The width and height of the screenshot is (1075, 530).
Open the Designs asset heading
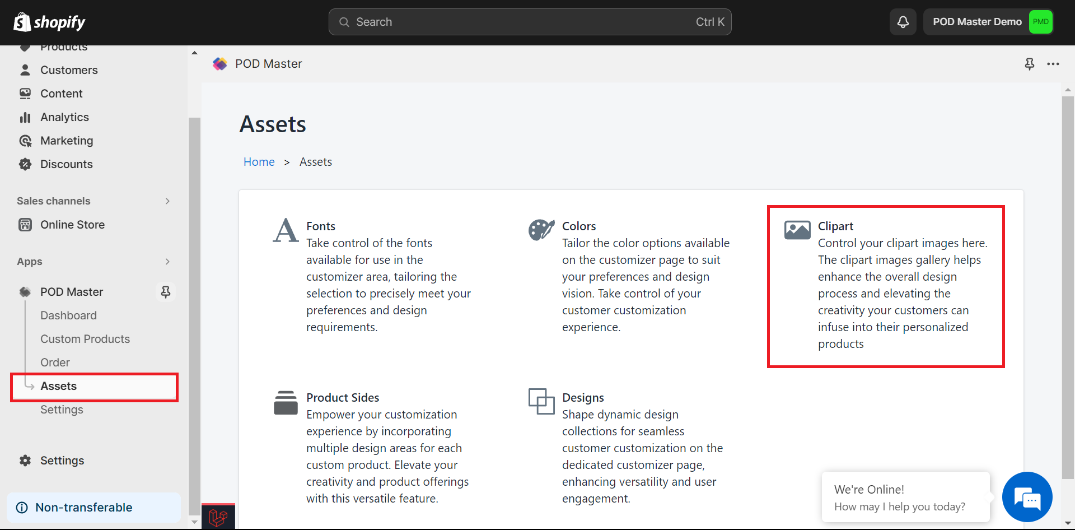click(x=583, y=398)
